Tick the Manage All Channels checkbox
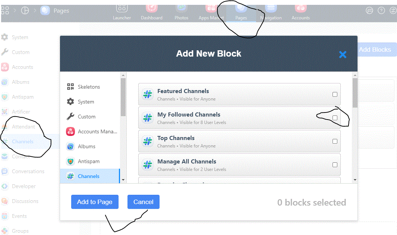 point(335,165)
